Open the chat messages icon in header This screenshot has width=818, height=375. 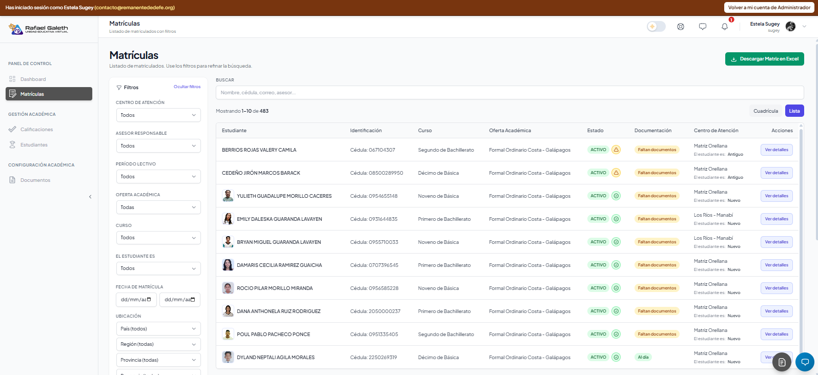point(702,27)
